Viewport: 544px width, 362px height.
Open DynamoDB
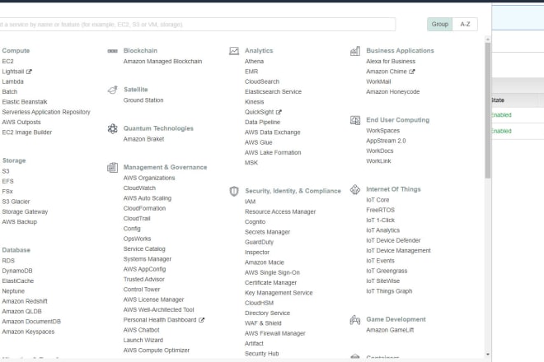point(17,271)
